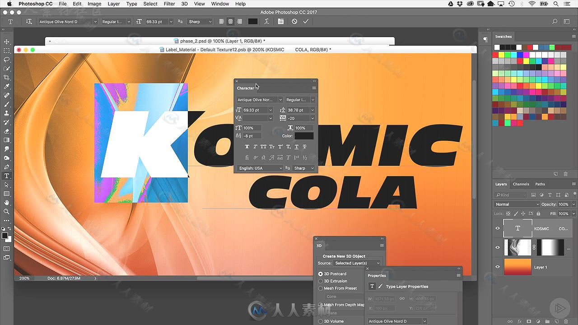Toggle Faux Bold in Character panel
The width and height of the screenshot is (578, 325).
[x=247, y=147]
